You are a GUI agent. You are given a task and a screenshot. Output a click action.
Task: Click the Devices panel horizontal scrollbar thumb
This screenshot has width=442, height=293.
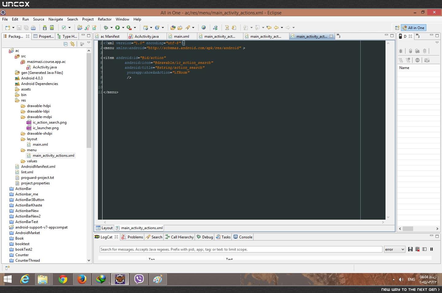408,229
